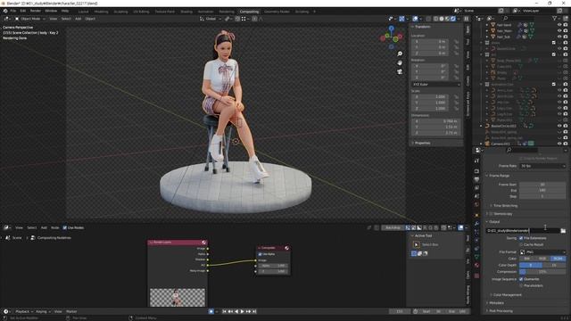Toggle Placeholders checkbox
Viewport: 571px width, 321px height.
point(521,285)
